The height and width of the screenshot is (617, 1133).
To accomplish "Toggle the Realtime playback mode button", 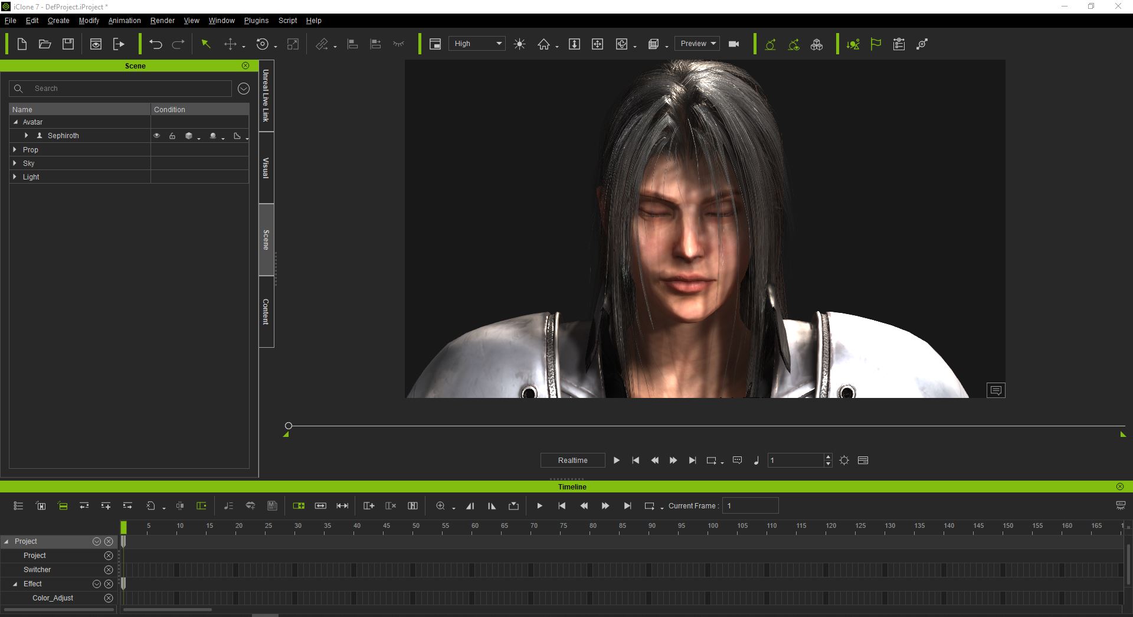I will tap(572, 461).
